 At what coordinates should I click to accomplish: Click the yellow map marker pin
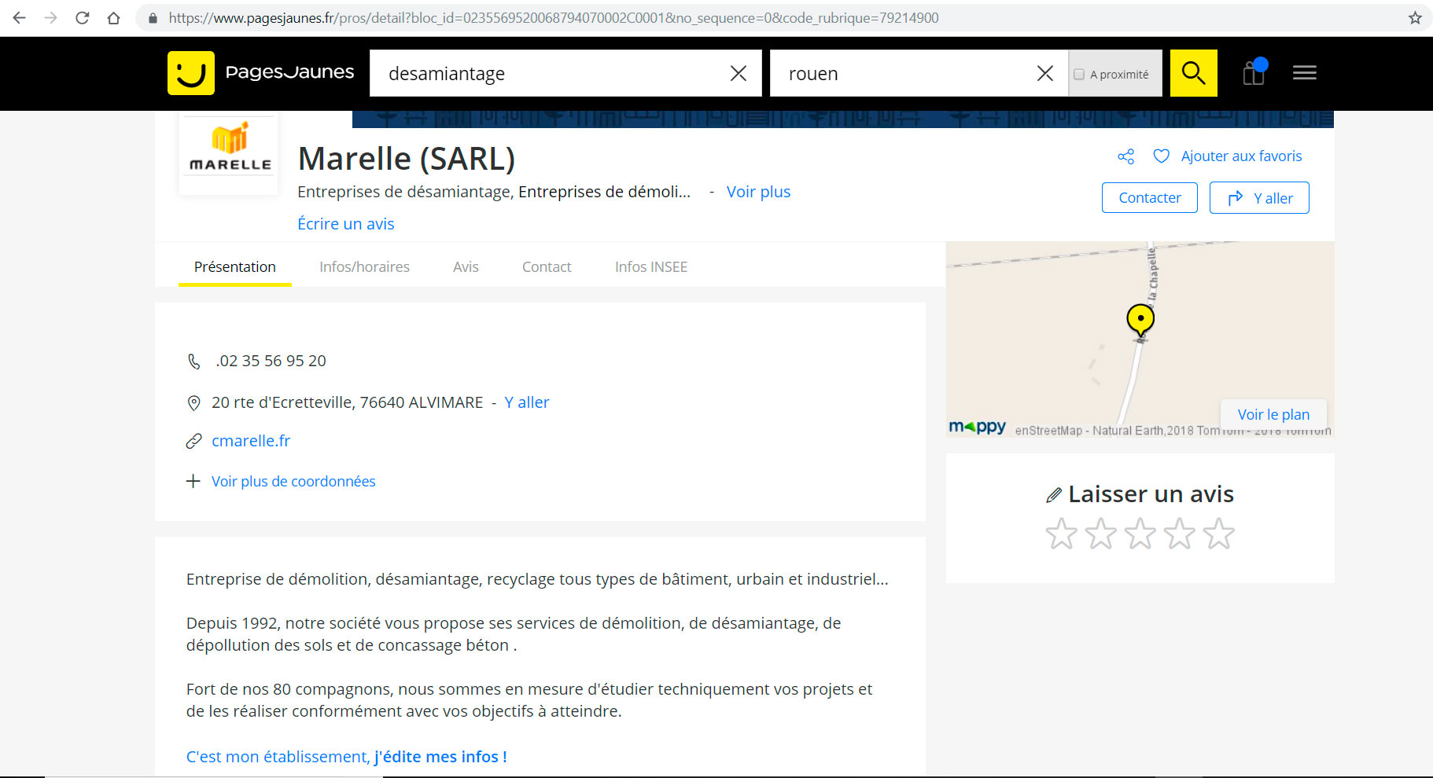click(x=1140, y=321)
